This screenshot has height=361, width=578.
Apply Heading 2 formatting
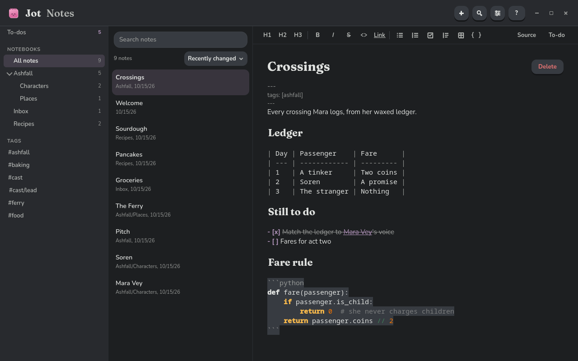283,35
